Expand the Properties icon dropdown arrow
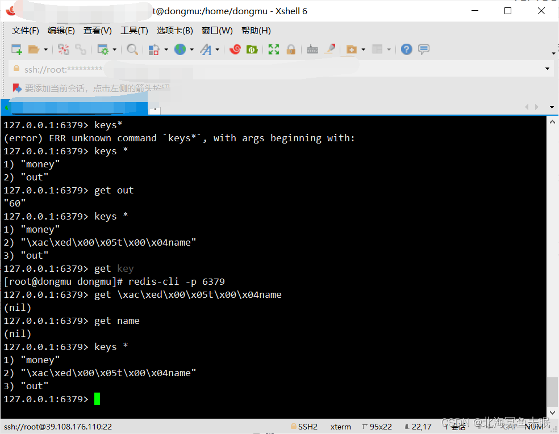Screen dimensions: 559x434 point(114,49)
